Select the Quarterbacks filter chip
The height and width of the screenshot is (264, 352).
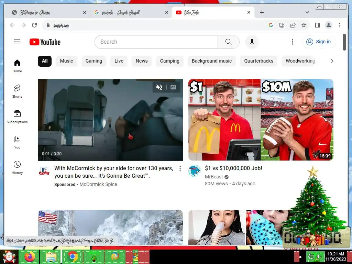(258, 61)
